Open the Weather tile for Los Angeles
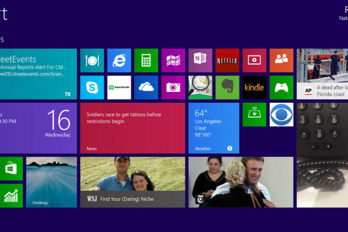The width and height of the screenshot is (348, 232). point(214,128)
